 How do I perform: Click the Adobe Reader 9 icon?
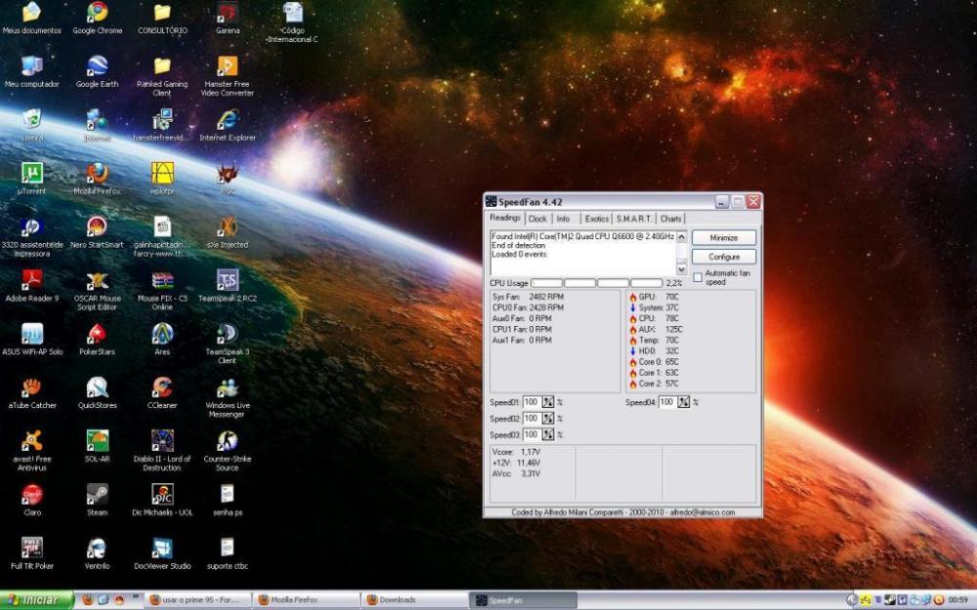[32, 281]
